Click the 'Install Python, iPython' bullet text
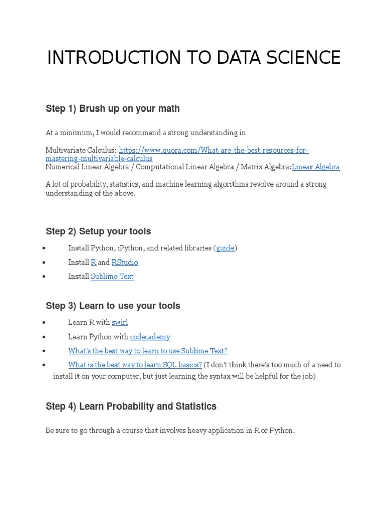This screenshot has height=519, width=389. 140,248
